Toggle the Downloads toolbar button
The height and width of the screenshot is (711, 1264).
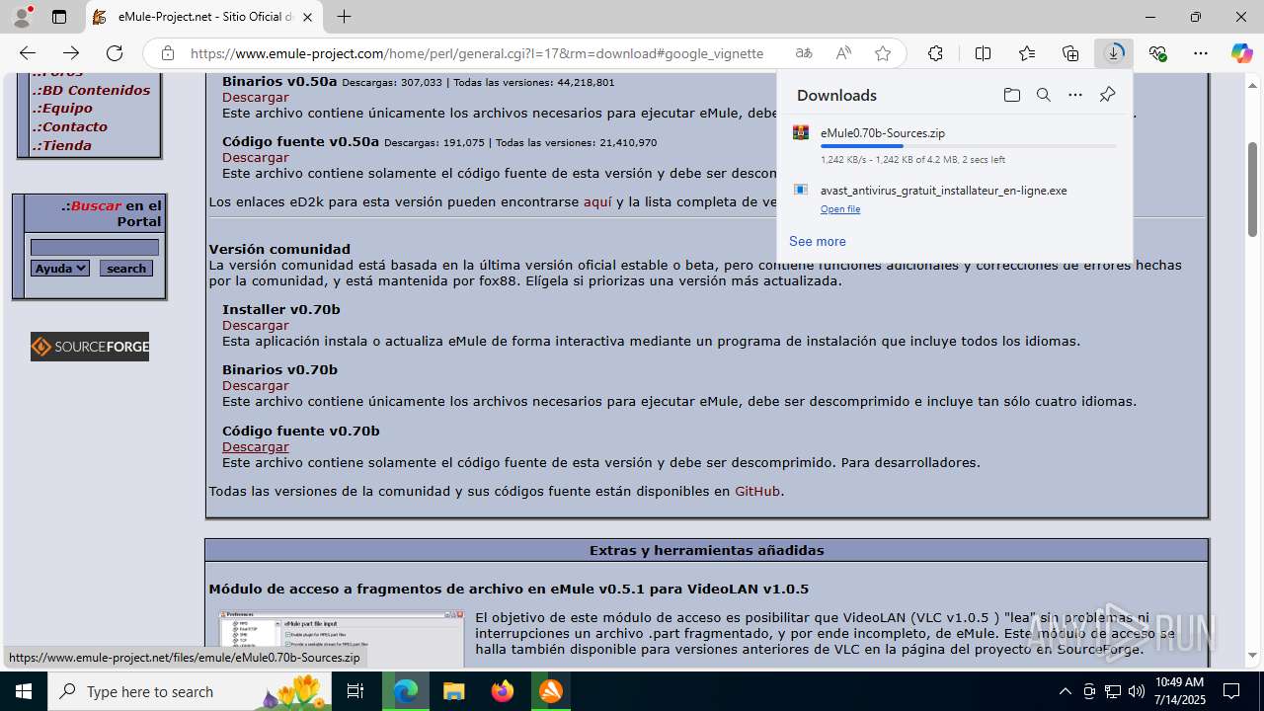pos(1114,53)
